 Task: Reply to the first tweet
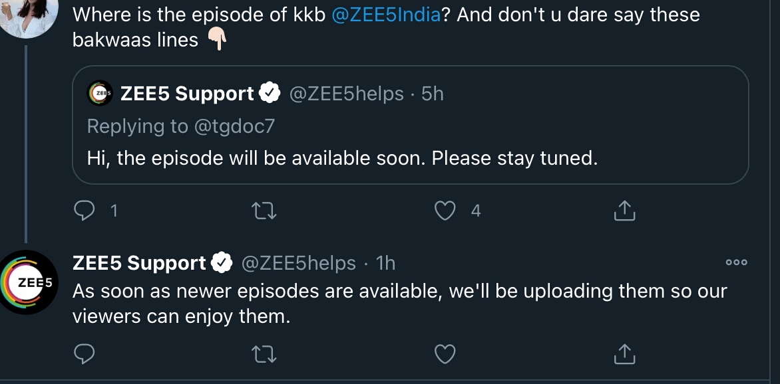click(84, 211)
